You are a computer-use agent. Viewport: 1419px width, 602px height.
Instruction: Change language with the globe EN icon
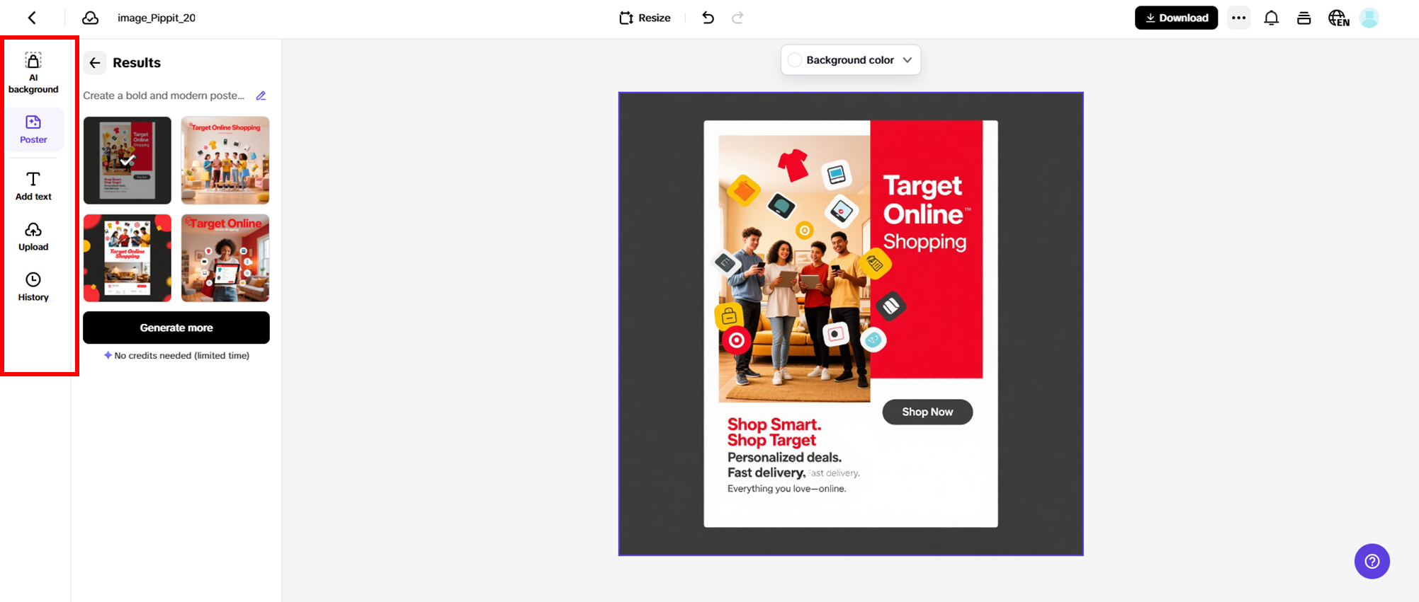click(1338, 18)
